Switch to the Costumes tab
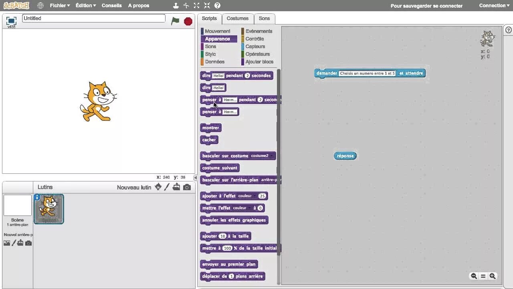 pyautogui.click(x=238, y=18)
